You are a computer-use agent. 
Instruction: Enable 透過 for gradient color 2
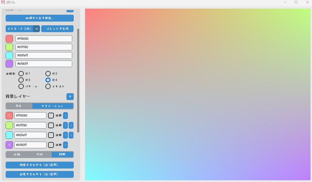pos(51,125)
